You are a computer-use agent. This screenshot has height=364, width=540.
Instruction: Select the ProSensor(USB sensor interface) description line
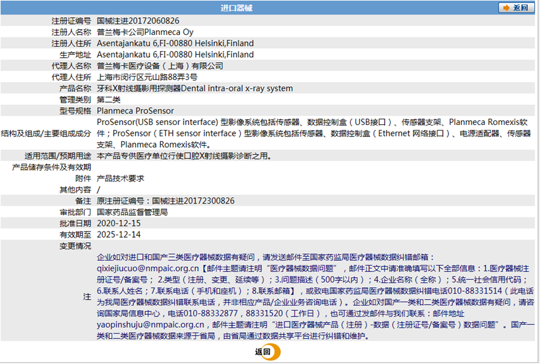point(312,122)
